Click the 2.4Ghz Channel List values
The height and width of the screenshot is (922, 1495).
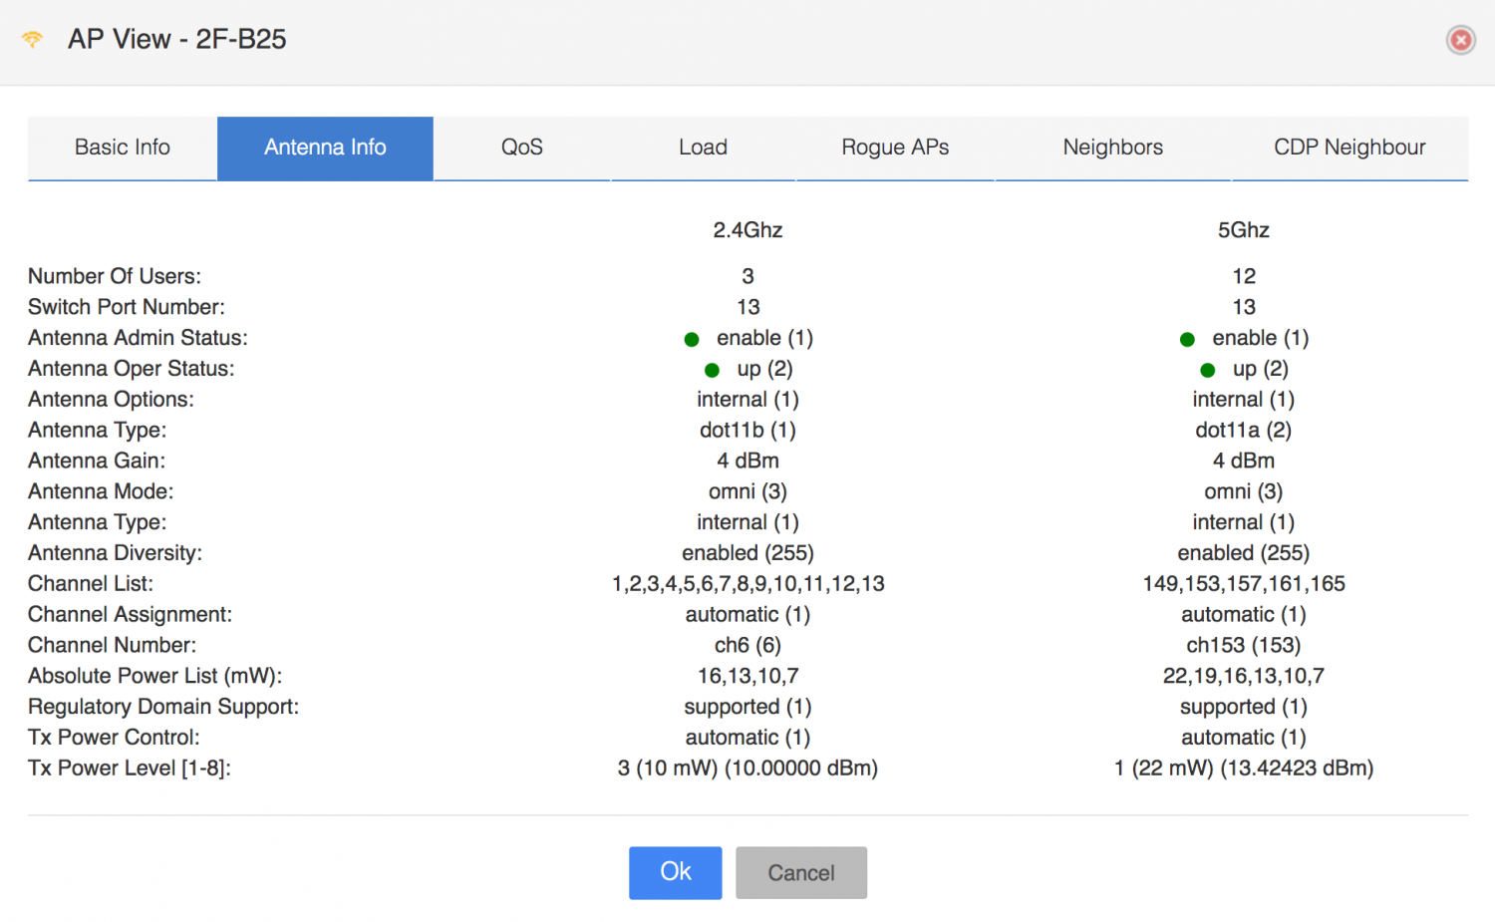tap(747, 583)
